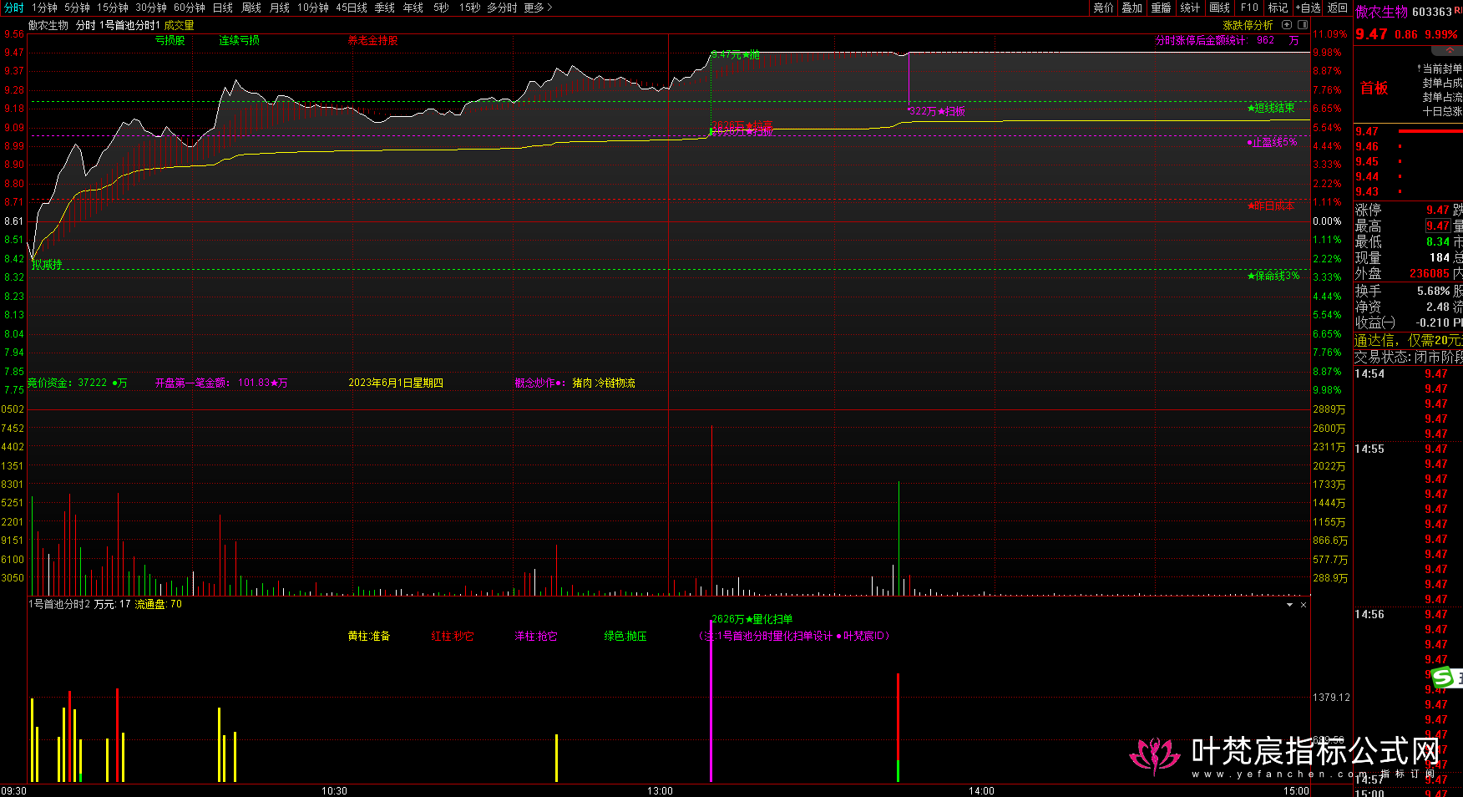The height and width of the screenshot is (797, 1463).
Task: Click the 保命线3% label
Action: (1273, 276)
